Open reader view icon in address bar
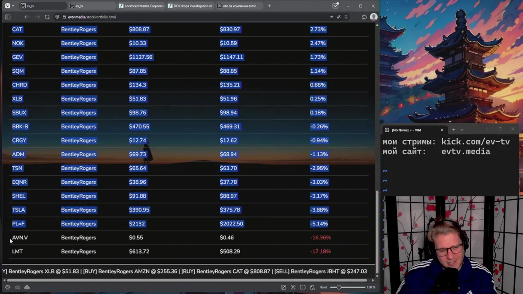The height and width of the screenshot is (294, 523). (x=331, y=17)
